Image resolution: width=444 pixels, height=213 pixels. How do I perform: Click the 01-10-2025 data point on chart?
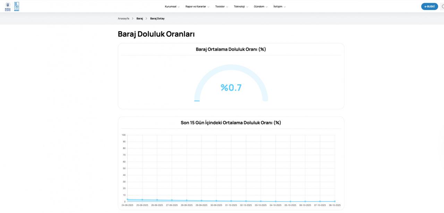(231, 201)
